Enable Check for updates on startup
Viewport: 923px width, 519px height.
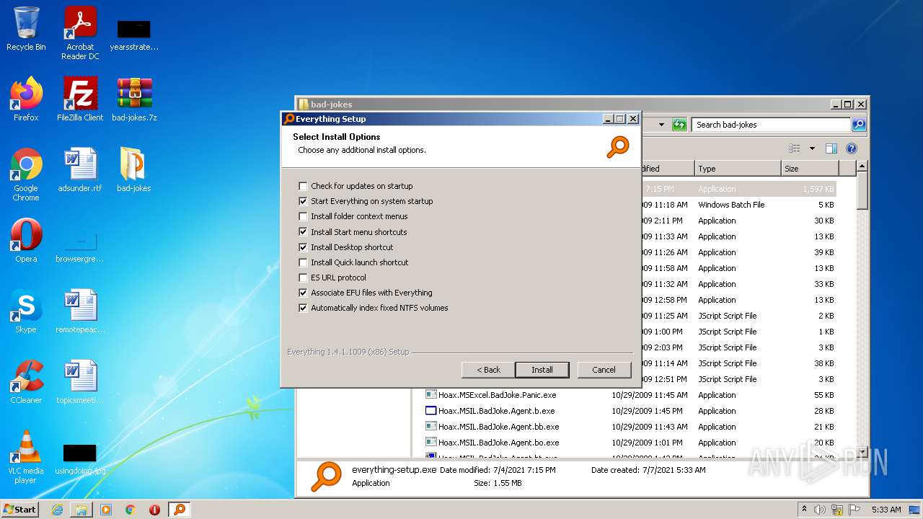coord(303,186)
